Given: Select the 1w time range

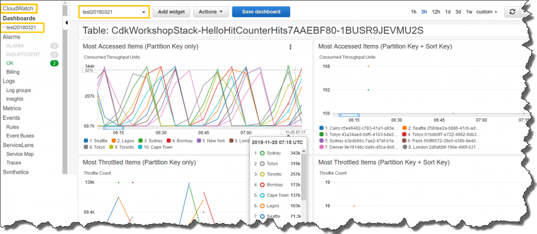Looking at the screenshot, I should tap(469, 12).
